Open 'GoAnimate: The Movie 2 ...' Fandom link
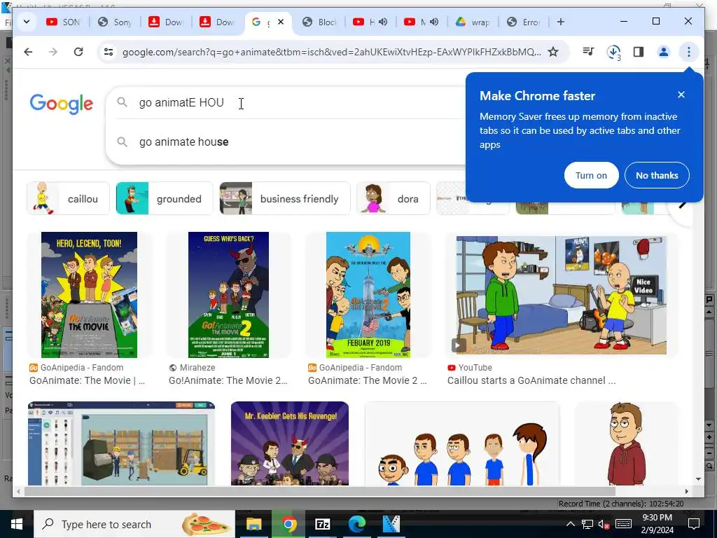This screenshot has height=538, width=717. 367,380
